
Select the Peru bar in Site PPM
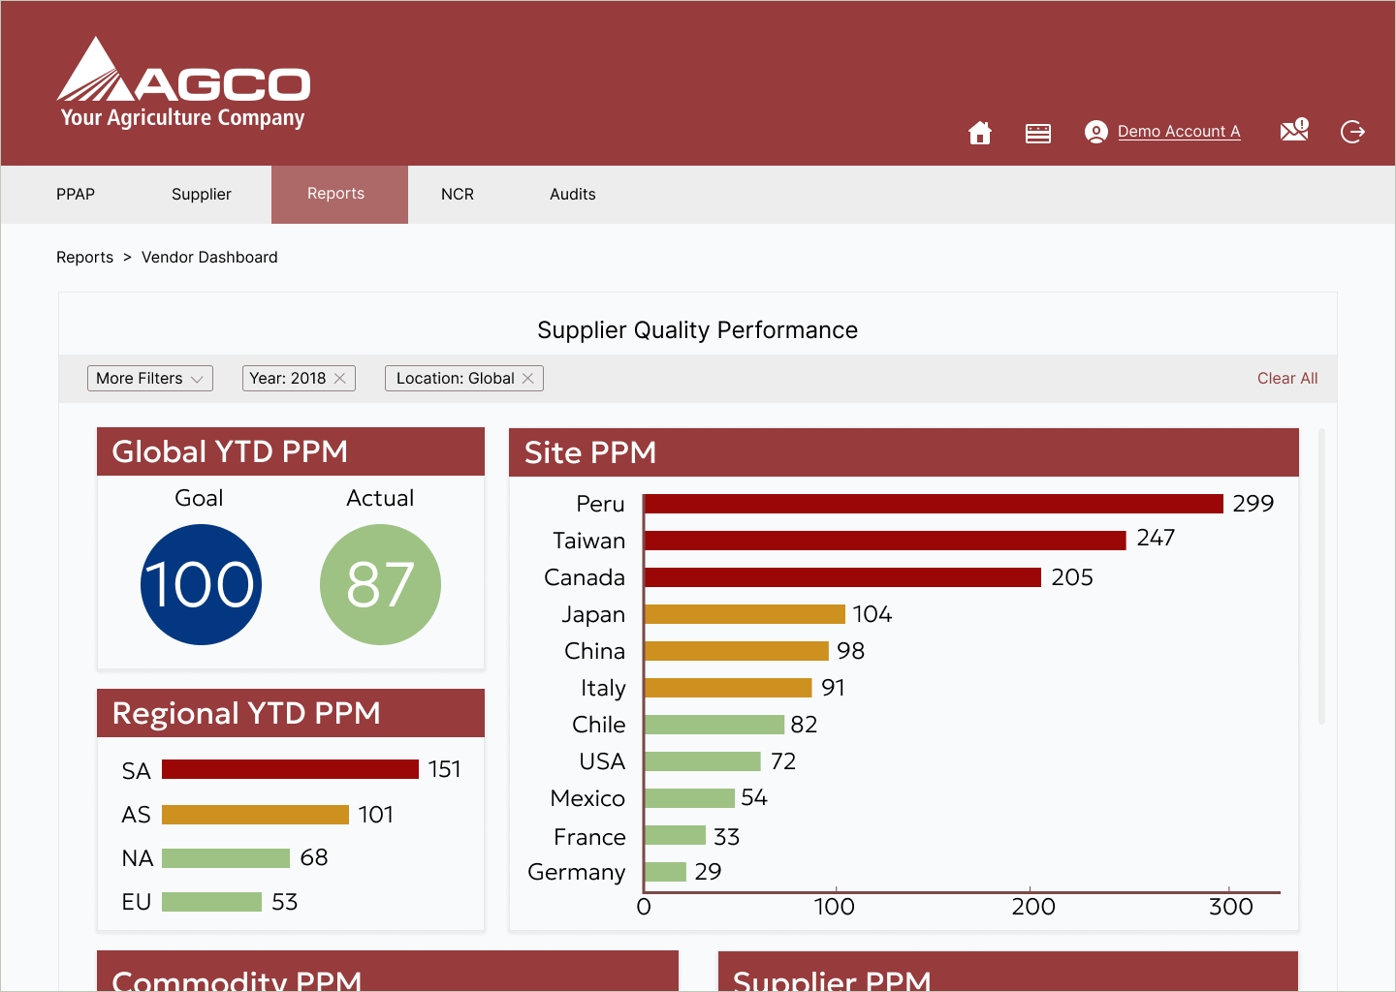click(x=934, y=504)
